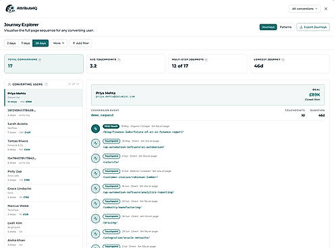Click info icon beside Total Conversions
Screen dimensions: 334x248
[x=40, y=59]
